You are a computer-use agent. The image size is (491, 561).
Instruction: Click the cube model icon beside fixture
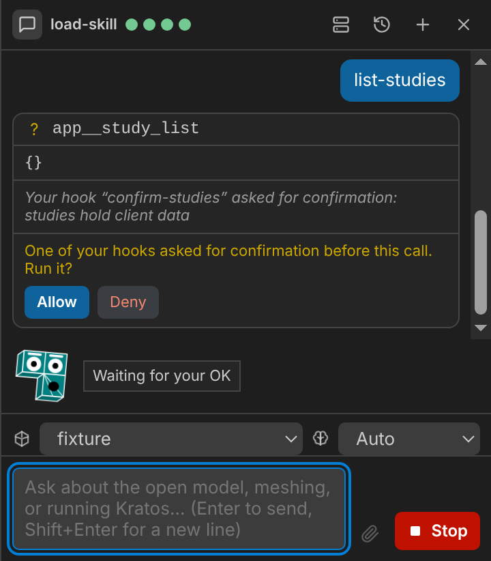click(x=22, y=439)
